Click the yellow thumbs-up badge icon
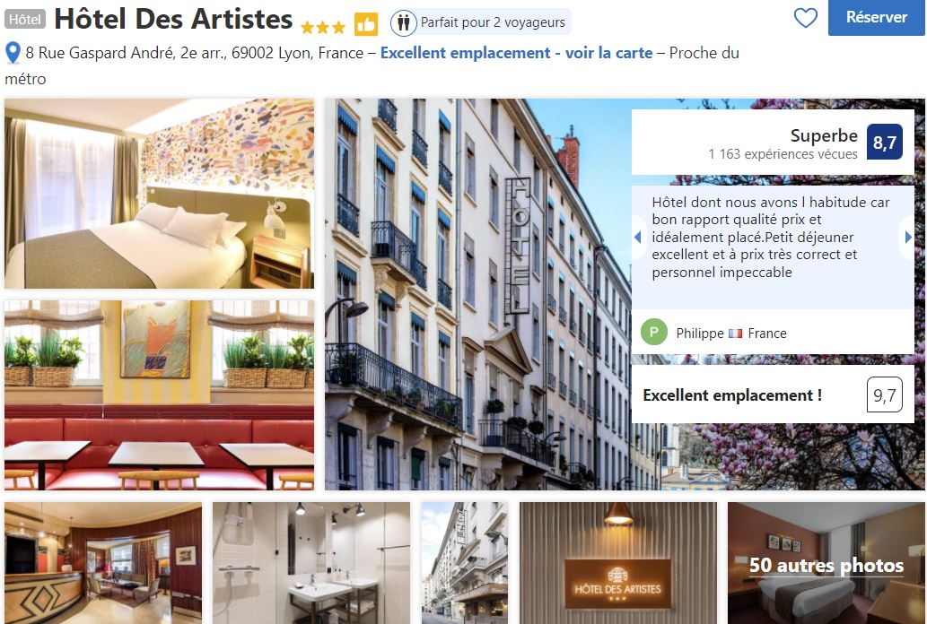This screenshot has height=624, width=927. coord(366,24)
